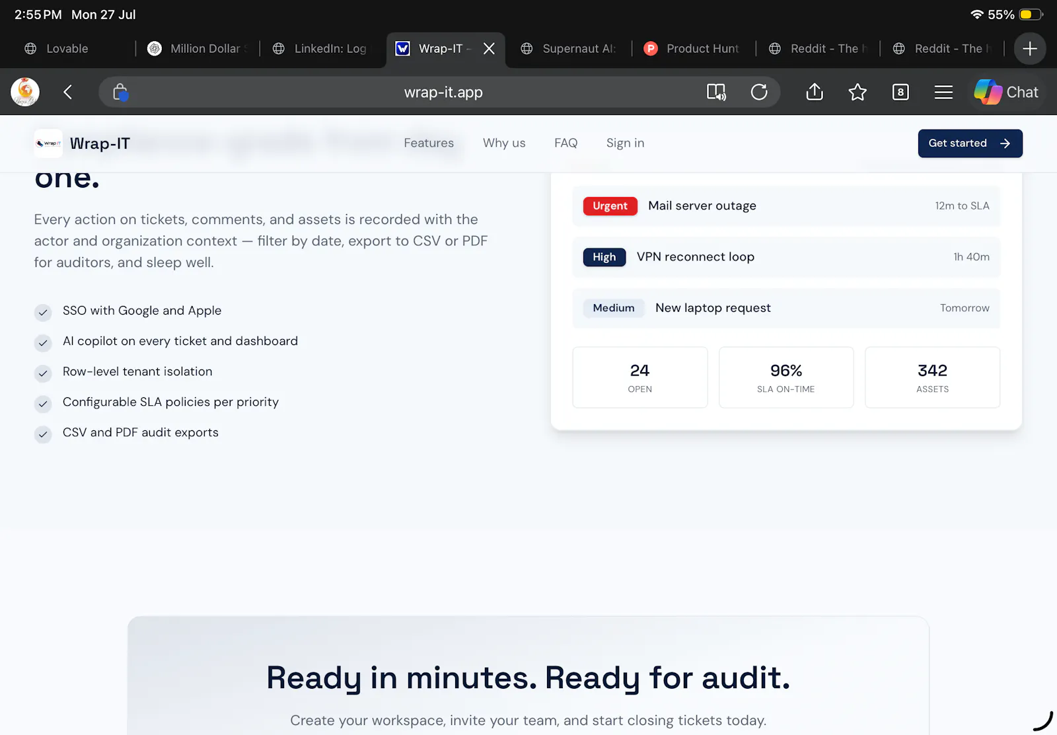Click the Wi-Fi indicator in status bar
Image resolution: width=1057 pixels, height=735 pixels.
(977, 14)
